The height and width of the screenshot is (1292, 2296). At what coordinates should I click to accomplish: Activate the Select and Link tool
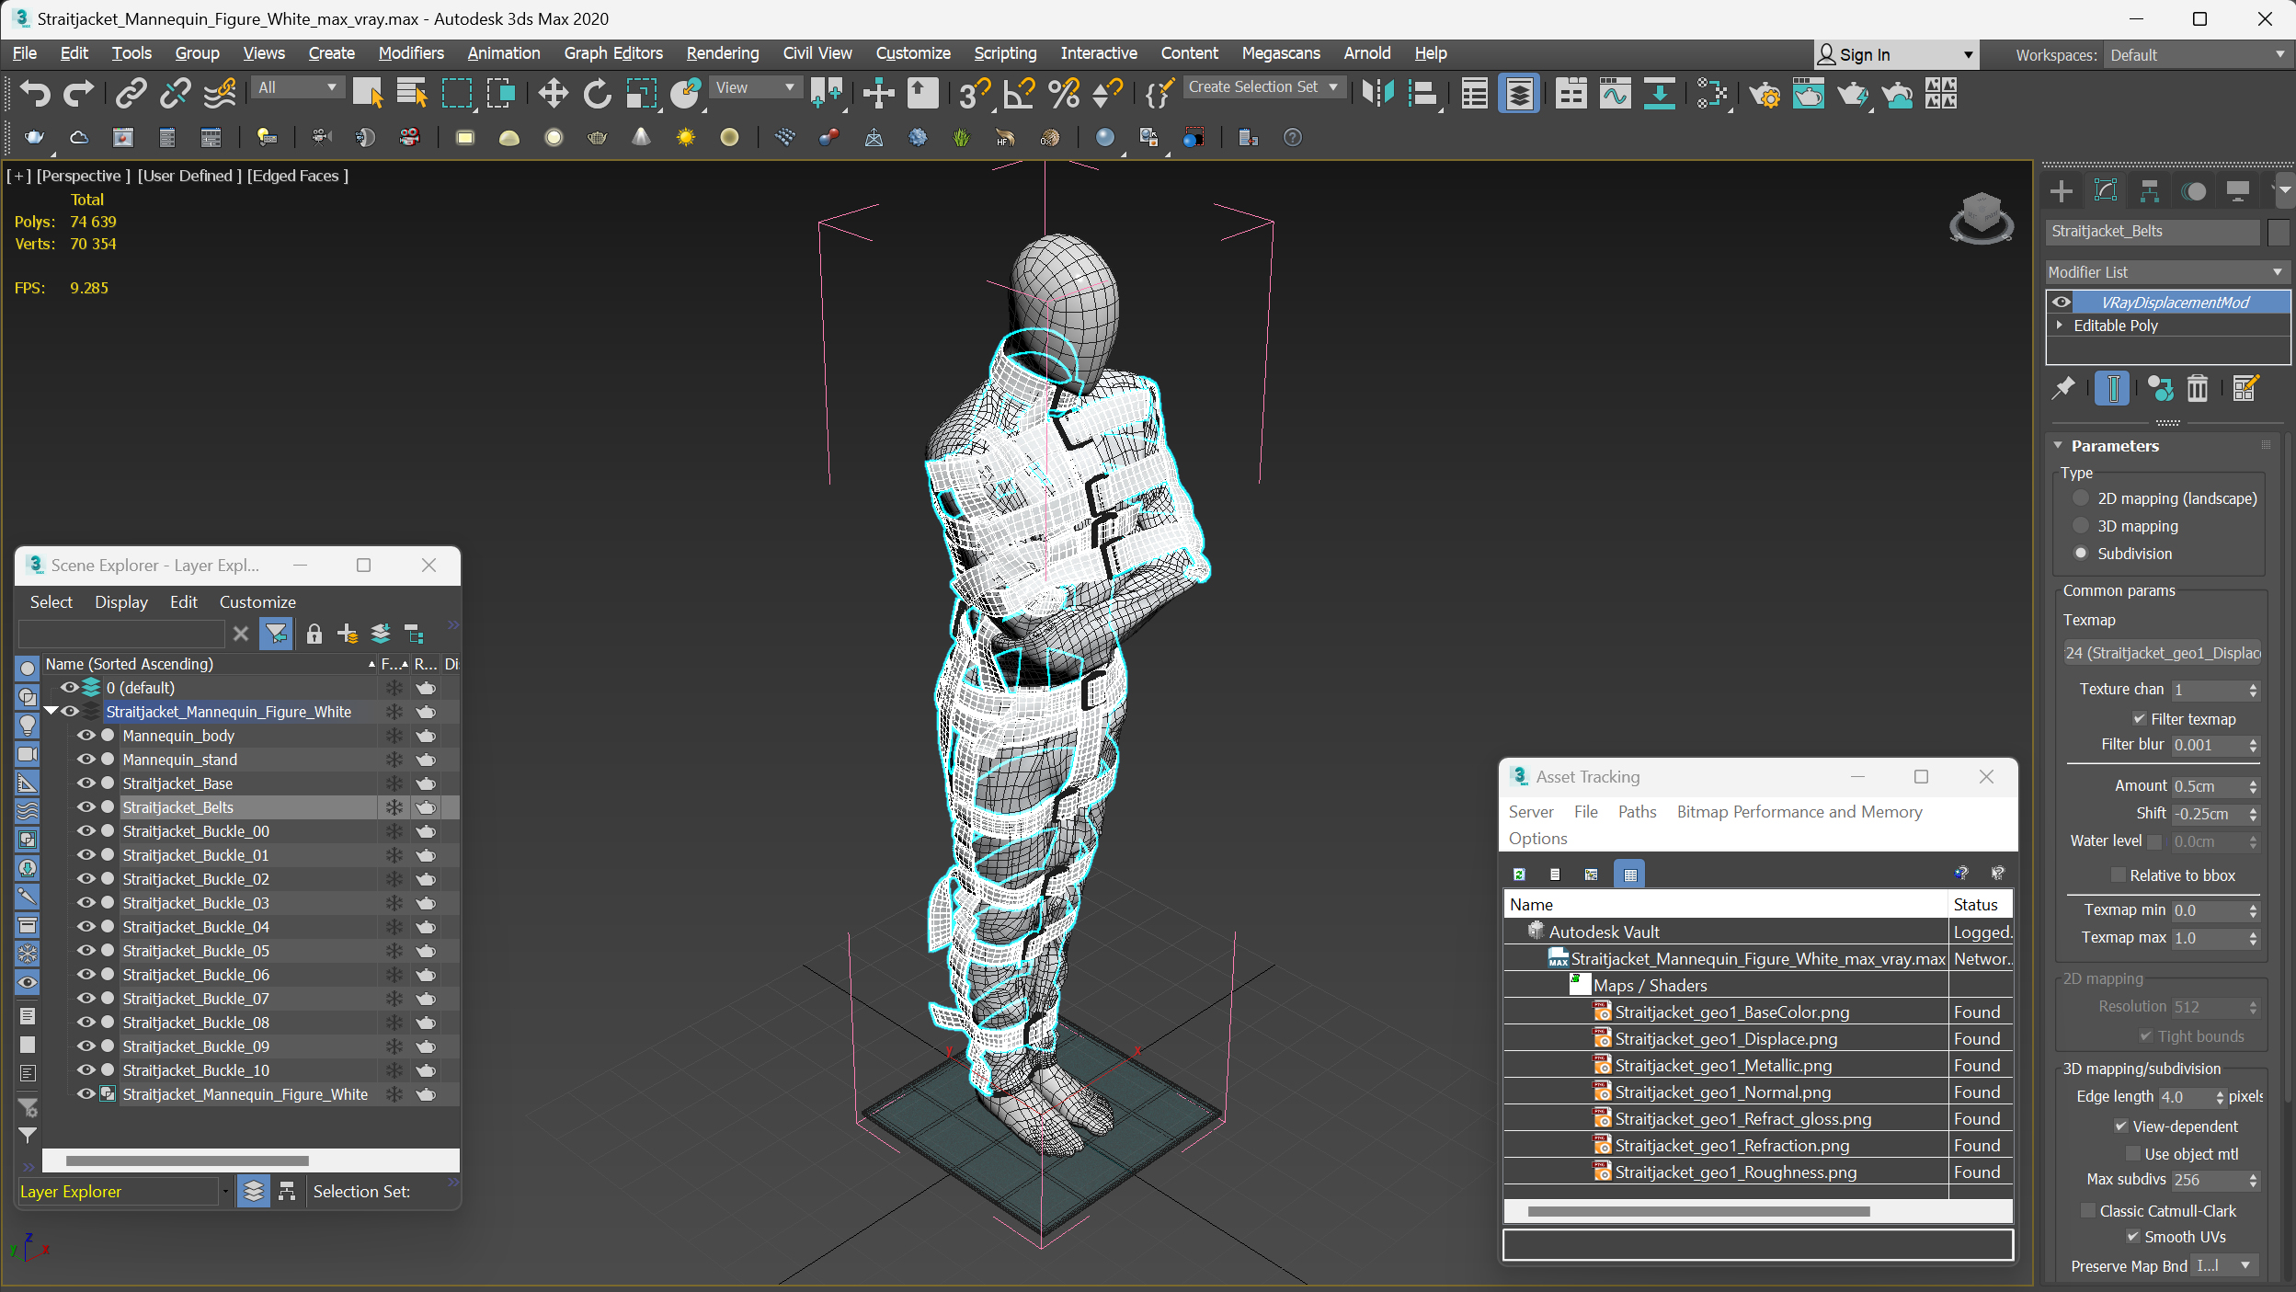click(131, 93)
